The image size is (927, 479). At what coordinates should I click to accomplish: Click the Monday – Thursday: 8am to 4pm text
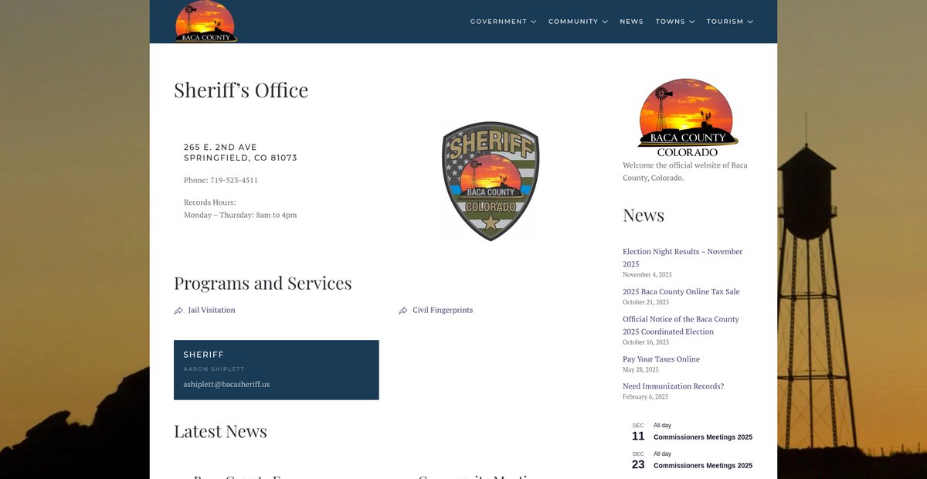pos(240,215)
